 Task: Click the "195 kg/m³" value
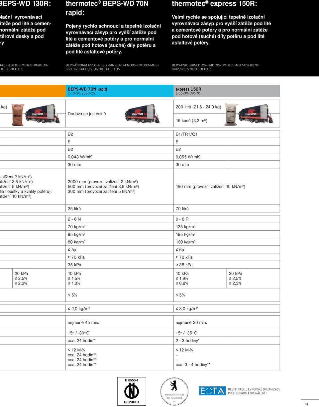[185, 234]
